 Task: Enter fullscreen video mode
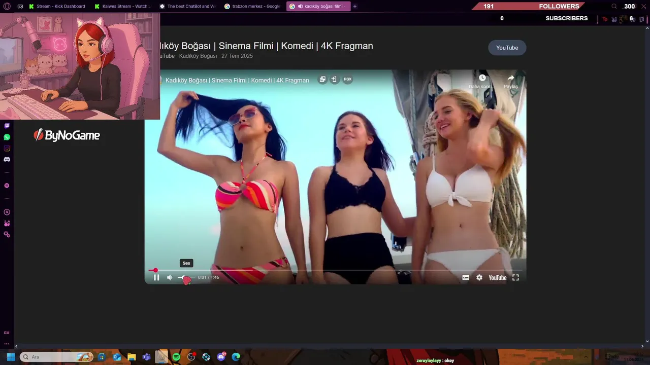[515, 277]
